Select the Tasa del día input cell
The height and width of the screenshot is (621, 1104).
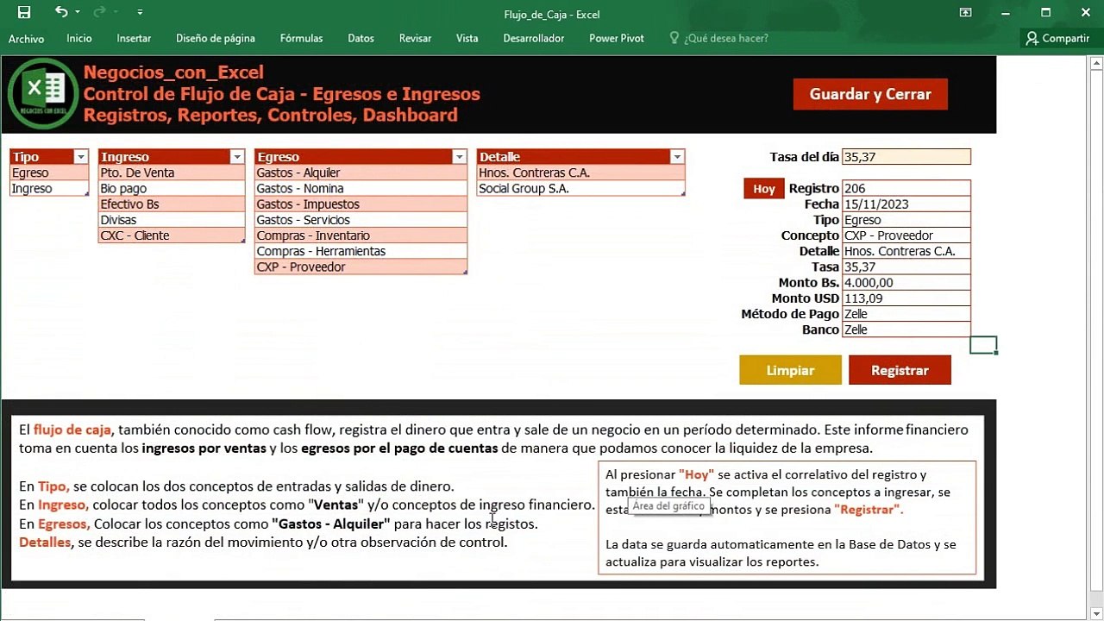pyautogui.click(x=906, y=157)
